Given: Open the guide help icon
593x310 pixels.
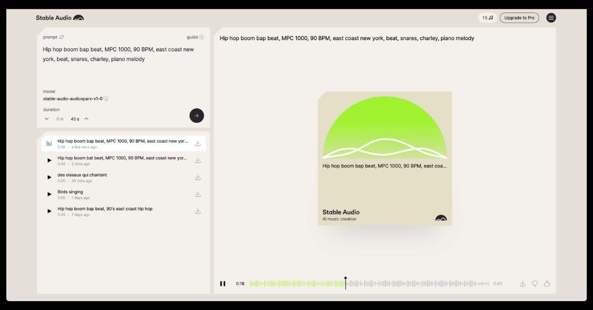Looking at the screenshot, I should click(x=202, y=37).
